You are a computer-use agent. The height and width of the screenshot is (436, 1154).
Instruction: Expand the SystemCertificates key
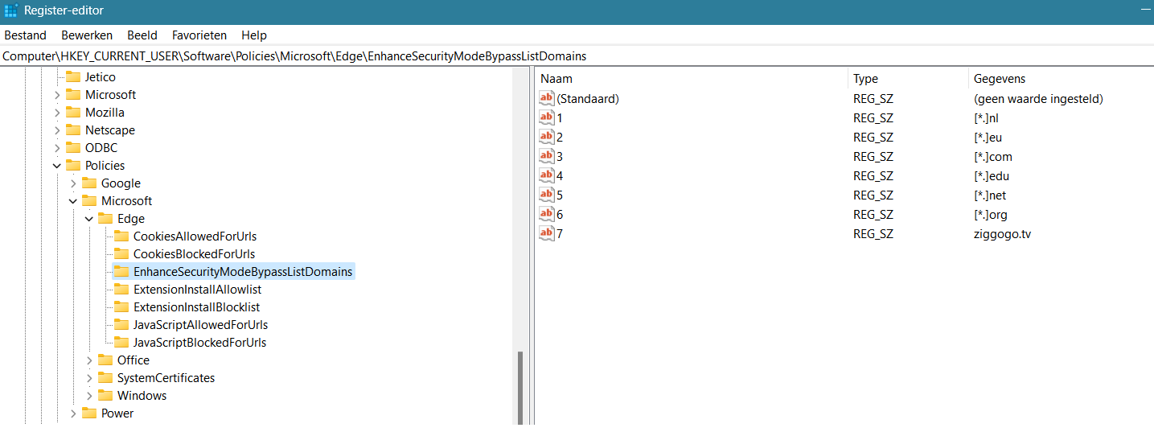[x=89, y=378]
